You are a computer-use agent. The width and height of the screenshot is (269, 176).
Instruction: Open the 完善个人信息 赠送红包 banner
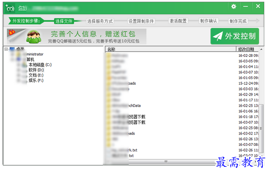[x=77, y=36]
